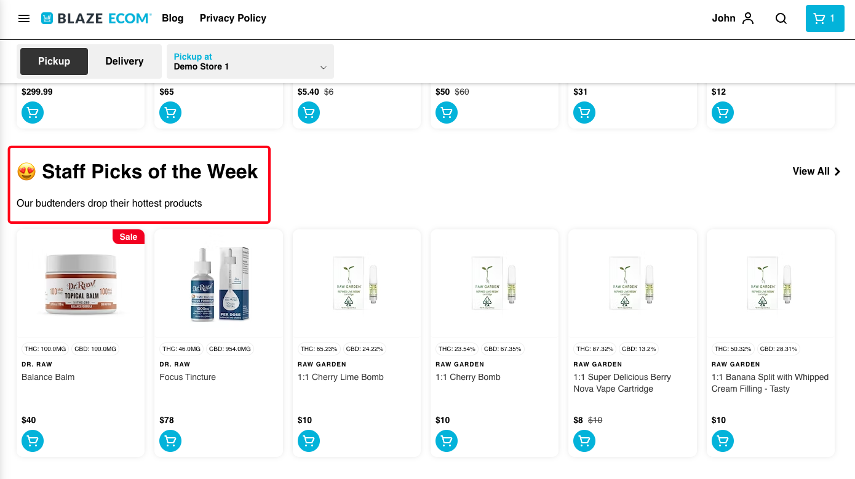Viewport: 855px width, 479px height.
Task: Open Super Delicious Berry Nova Vape Cartridge
Action: [622, 383]
